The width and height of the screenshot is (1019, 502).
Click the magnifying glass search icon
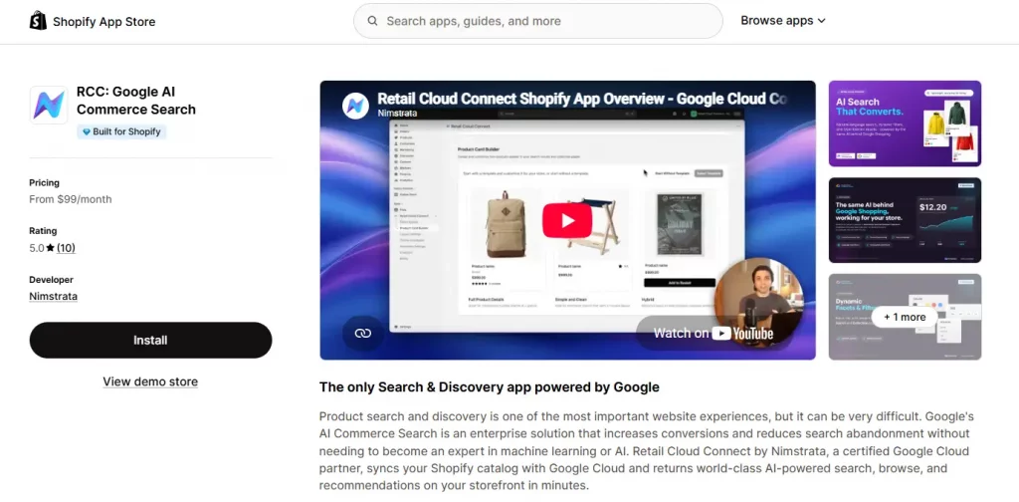[x=372, y=21]
